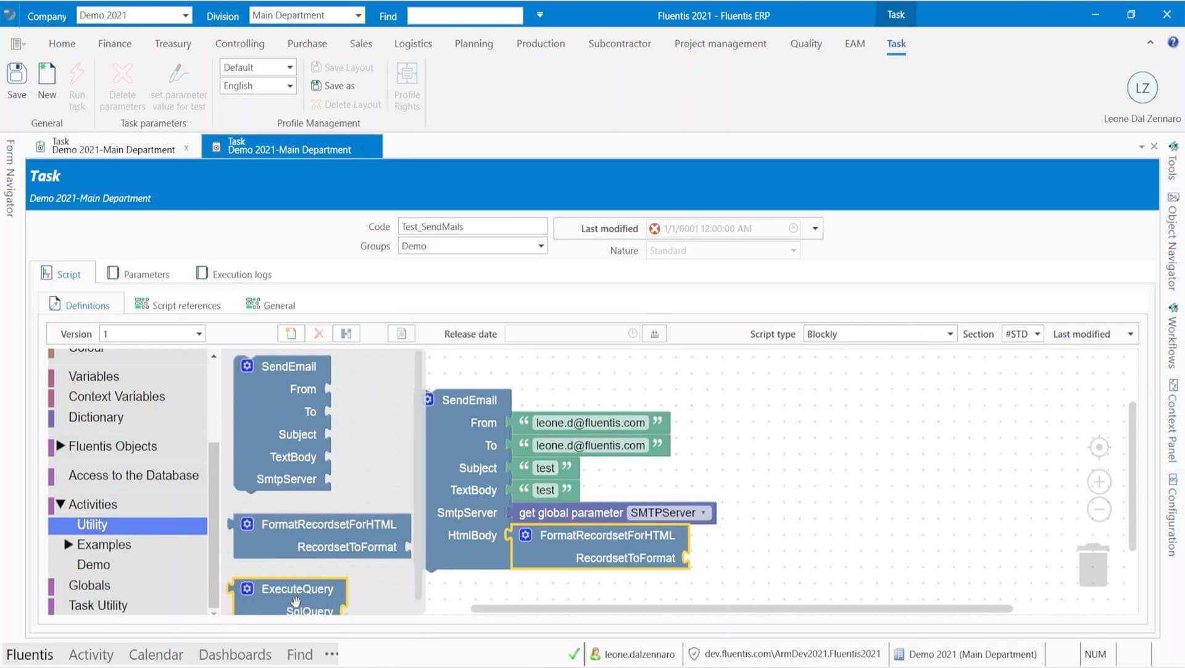Open the Production ribbon tab
Viewport: 1185px width, 668px height.
coord(541,43)
